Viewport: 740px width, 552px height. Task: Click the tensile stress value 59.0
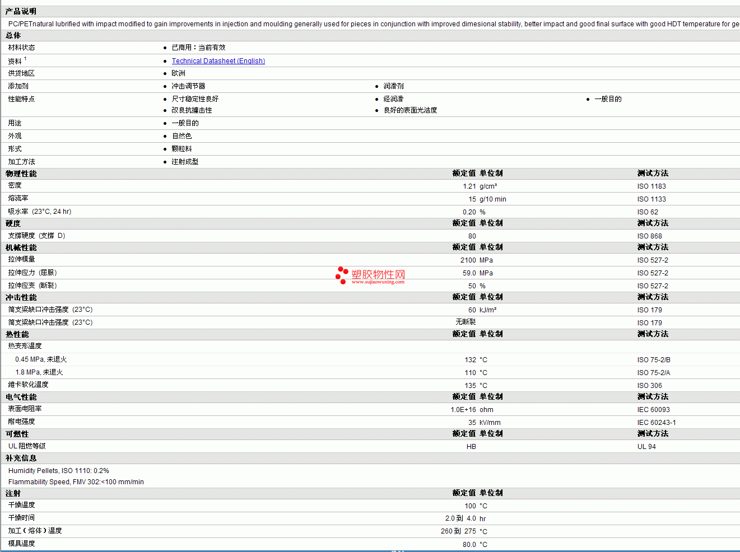pyautogui.click(x=469, y=273)
